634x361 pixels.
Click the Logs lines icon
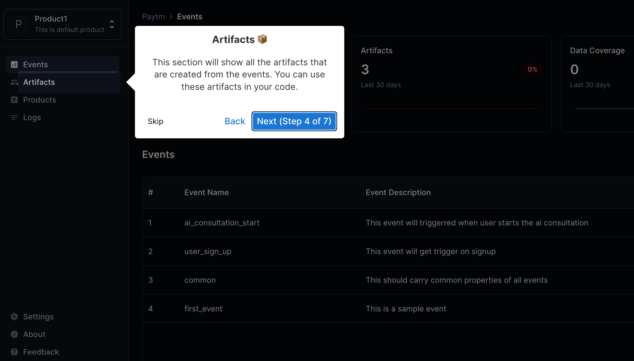pyautogui.click(x=14, y=117)
